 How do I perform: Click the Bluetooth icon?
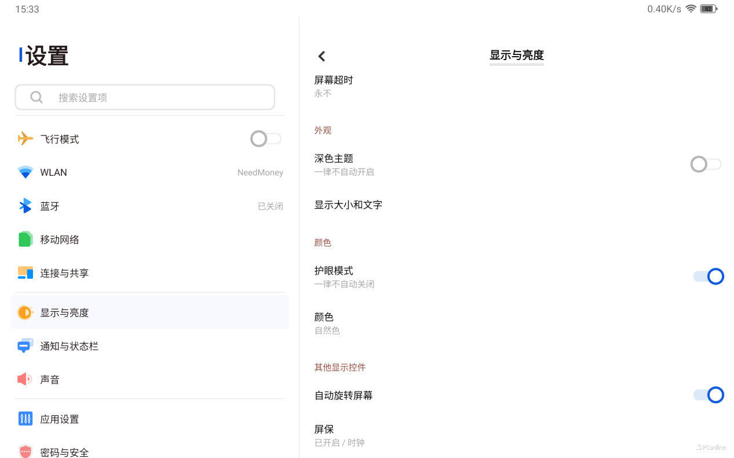[25, 206]
